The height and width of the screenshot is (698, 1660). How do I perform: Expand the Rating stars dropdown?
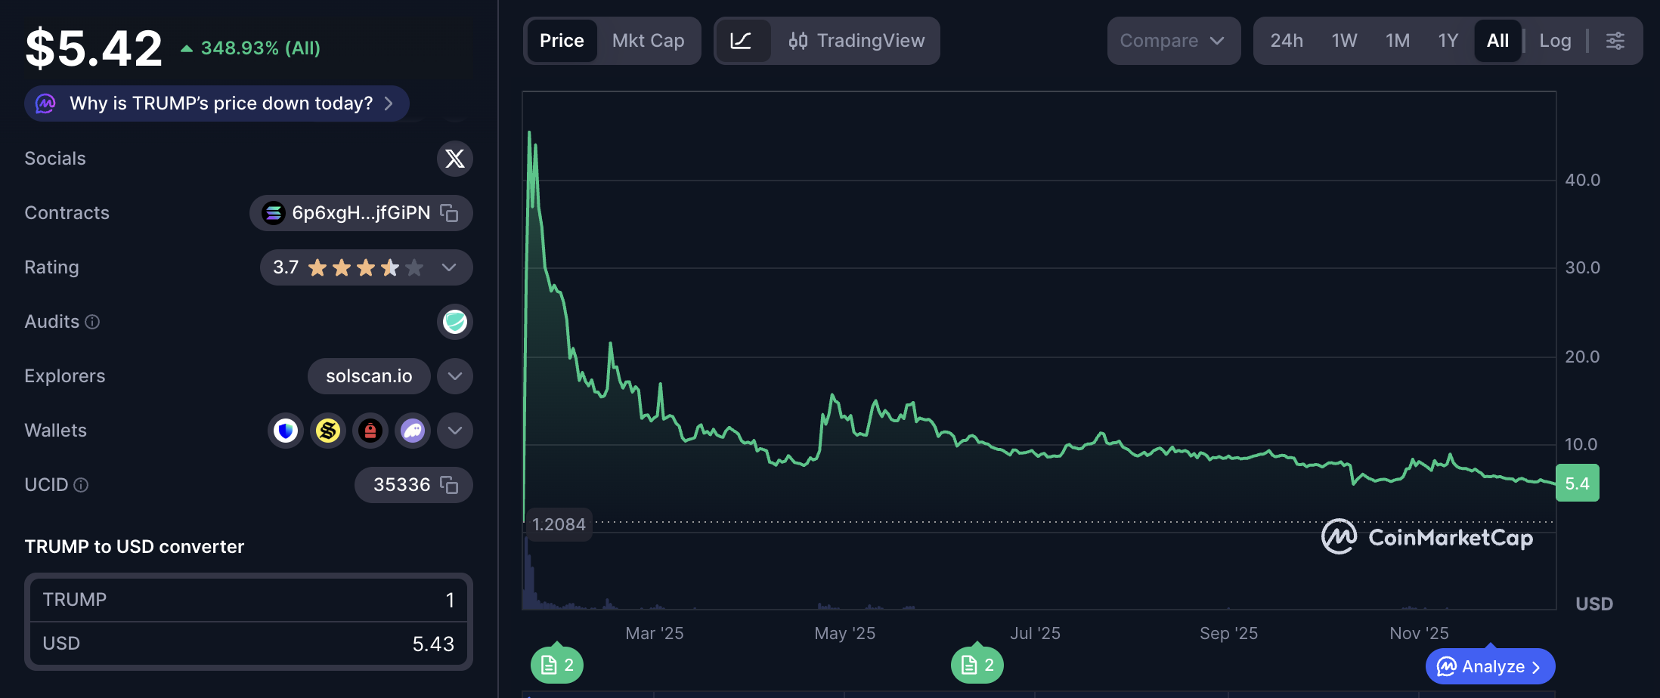click(448, 267)
